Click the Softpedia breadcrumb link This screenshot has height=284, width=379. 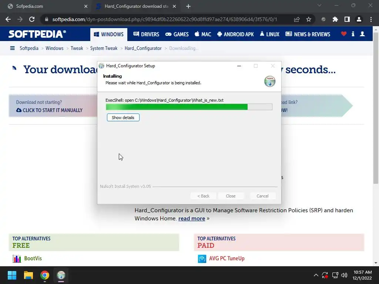(x=29, y=48)
